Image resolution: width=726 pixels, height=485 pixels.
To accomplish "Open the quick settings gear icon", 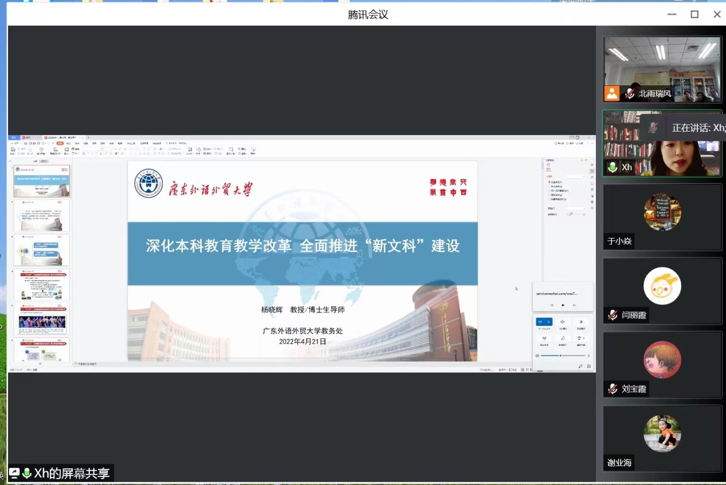I will pos(588,366).
